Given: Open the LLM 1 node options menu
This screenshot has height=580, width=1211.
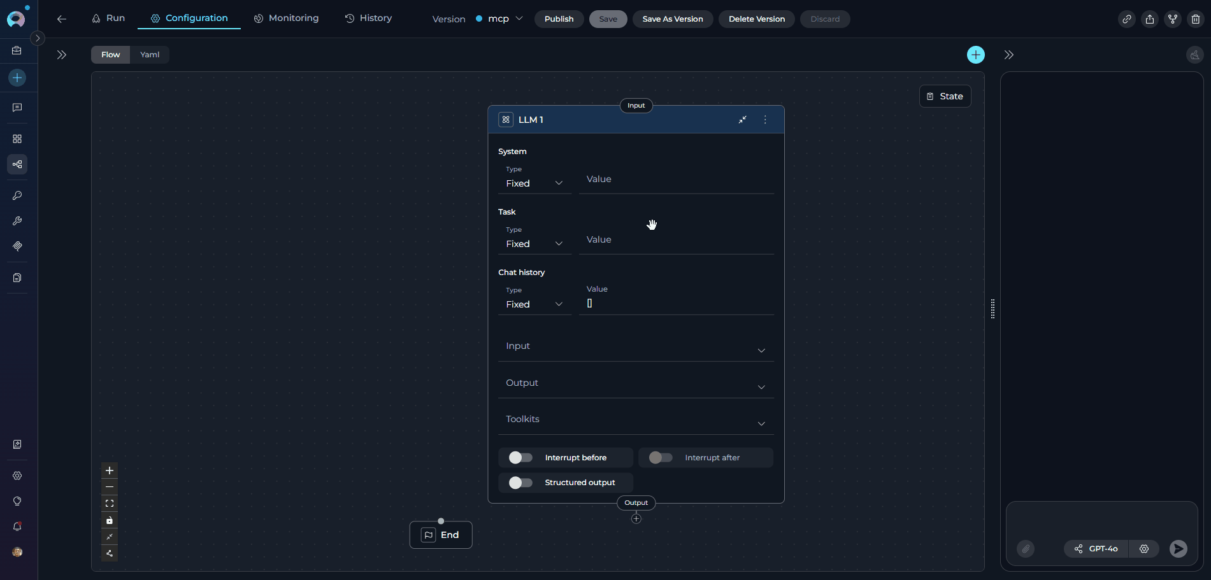Looking at the screenshot, I should [765, 120].
